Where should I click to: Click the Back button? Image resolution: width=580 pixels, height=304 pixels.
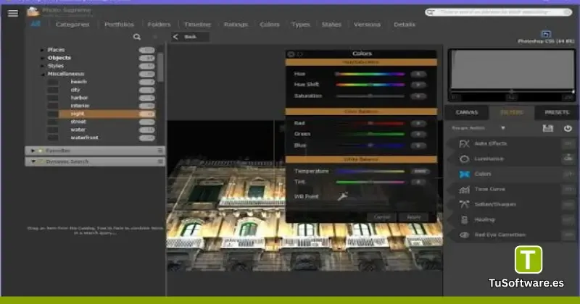pos(190,37)
